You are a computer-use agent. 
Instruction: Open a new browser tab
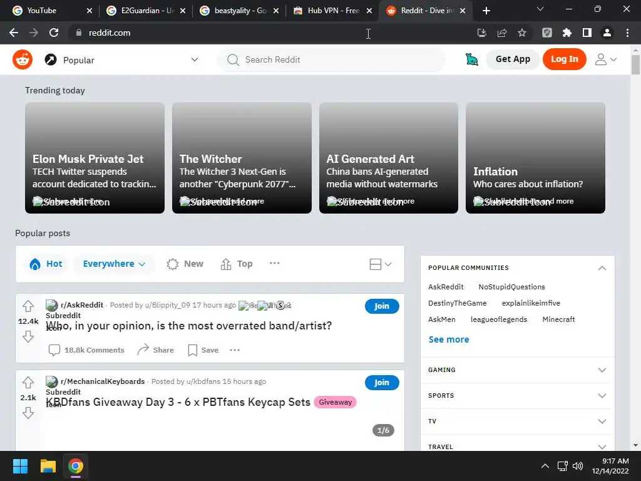click(x=486, y=11)
